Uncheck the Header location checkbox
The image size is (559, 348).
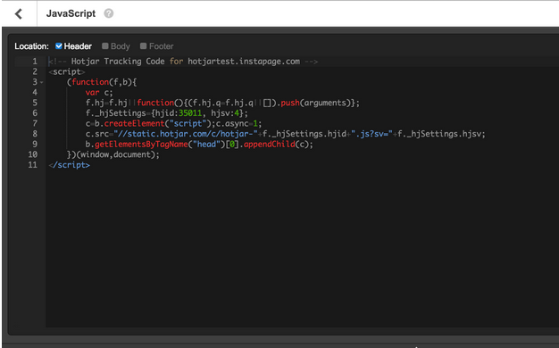click(x=59, y=46)
